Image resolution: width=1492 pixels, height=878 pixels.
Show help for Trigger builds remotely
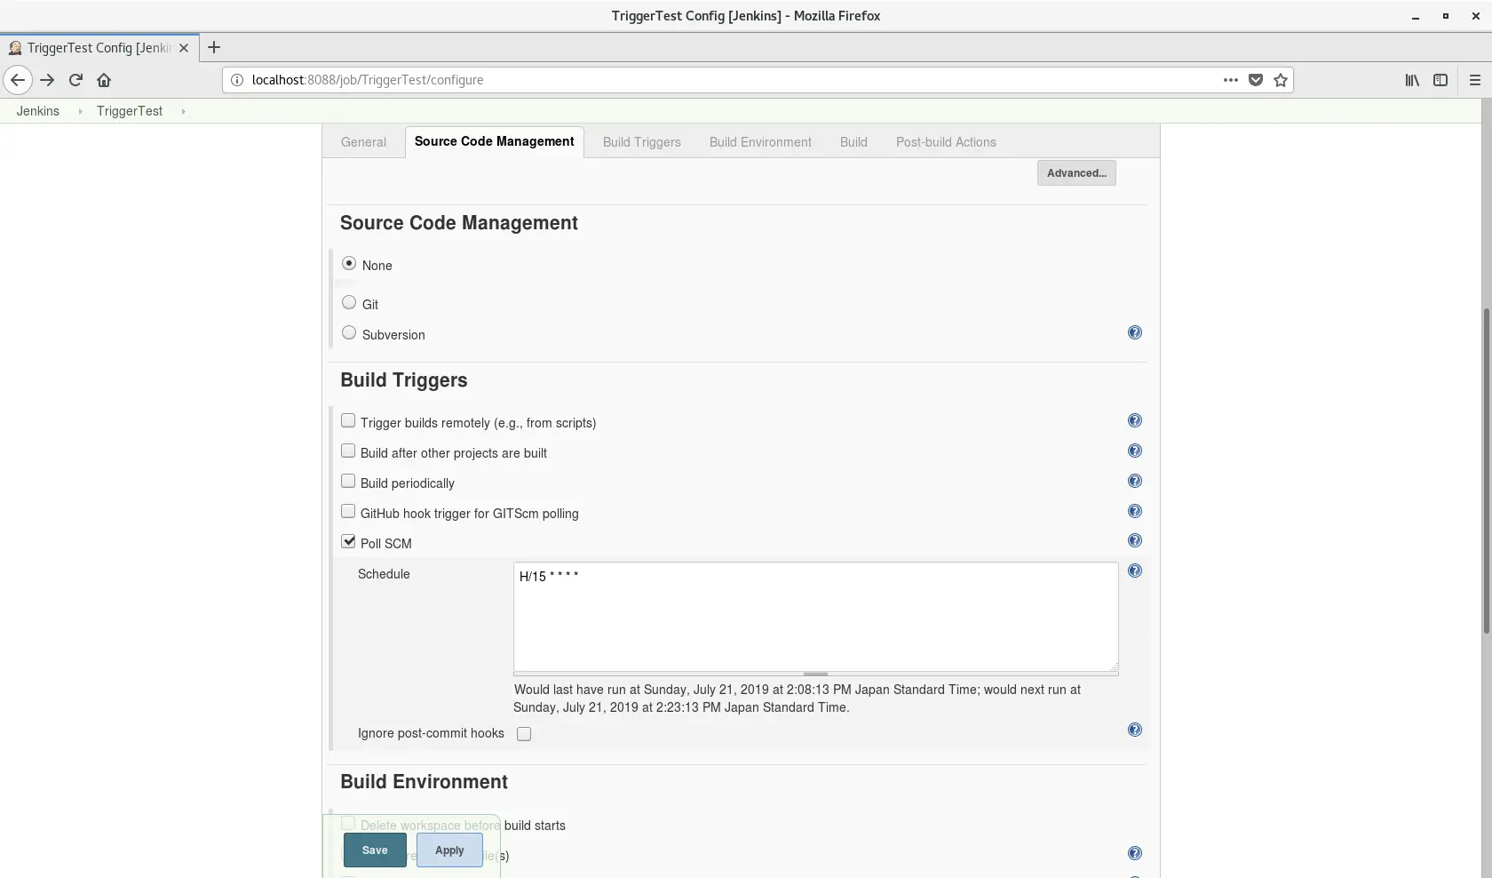coord(1134,420)
